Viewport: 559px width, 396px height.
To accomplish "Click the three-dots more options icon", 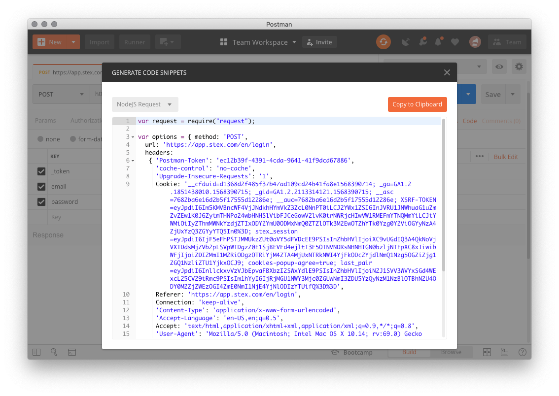I will click(480, 156).
